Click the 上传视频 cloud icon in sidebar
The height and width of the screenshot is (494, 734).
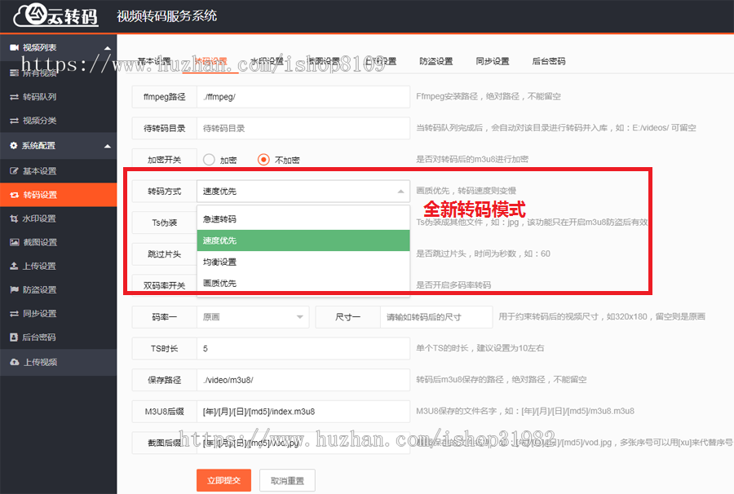[x=14, y=362]
